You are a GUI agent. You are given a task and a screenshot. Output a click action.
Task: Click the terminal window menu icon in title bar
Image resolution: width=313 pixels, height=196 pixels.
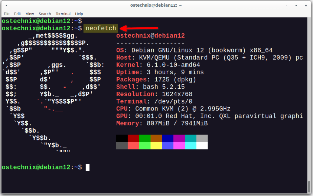[6, 6]
